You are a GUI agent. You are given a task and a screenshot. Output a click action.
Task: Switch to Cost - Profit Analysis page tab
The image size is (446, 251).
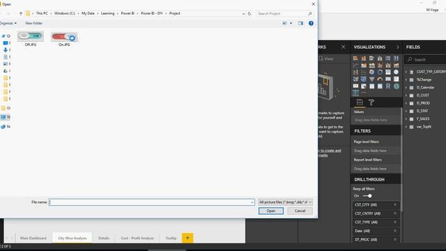pyautogui.click(x=137, y=238)
